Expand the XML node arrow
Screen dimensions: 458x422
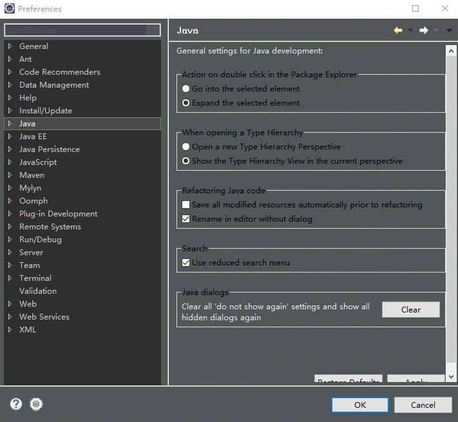coord(10,329)
